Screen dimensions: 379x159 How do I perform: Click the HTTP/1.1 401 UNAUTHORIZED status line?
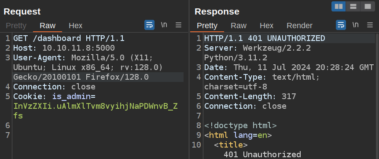pyautogui.click(x=265, y=38)
